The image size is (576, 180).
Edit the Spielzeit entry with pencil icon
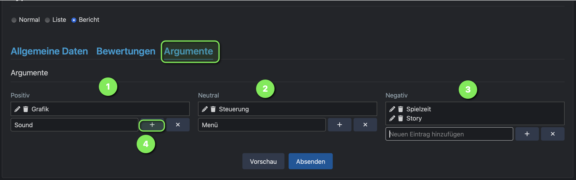point(392,109)
